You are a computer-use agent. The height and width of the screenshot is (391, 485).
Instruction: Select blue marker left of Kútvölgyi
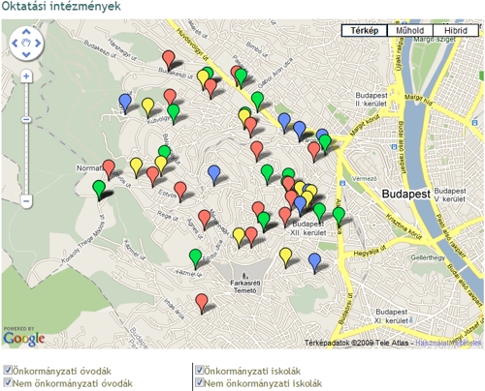click(x=125, y=102)
